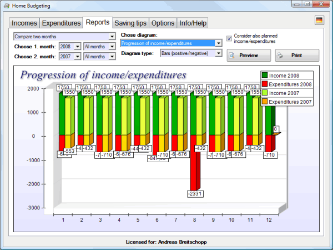
Task: Click the 0 data label near month 12
Action: 275,129
